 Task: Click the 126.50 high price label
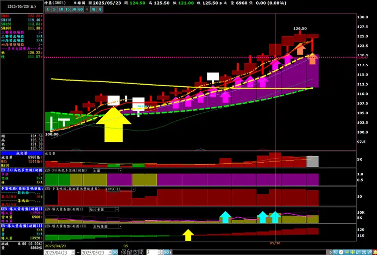300,29
